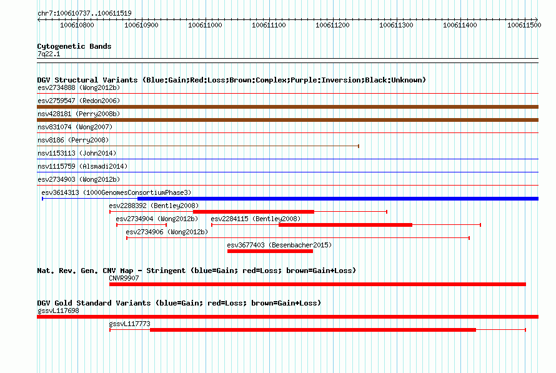Select variant esv3677403 (Besenbacher2015) label
The image size is (556, 373).
[279, 245]
